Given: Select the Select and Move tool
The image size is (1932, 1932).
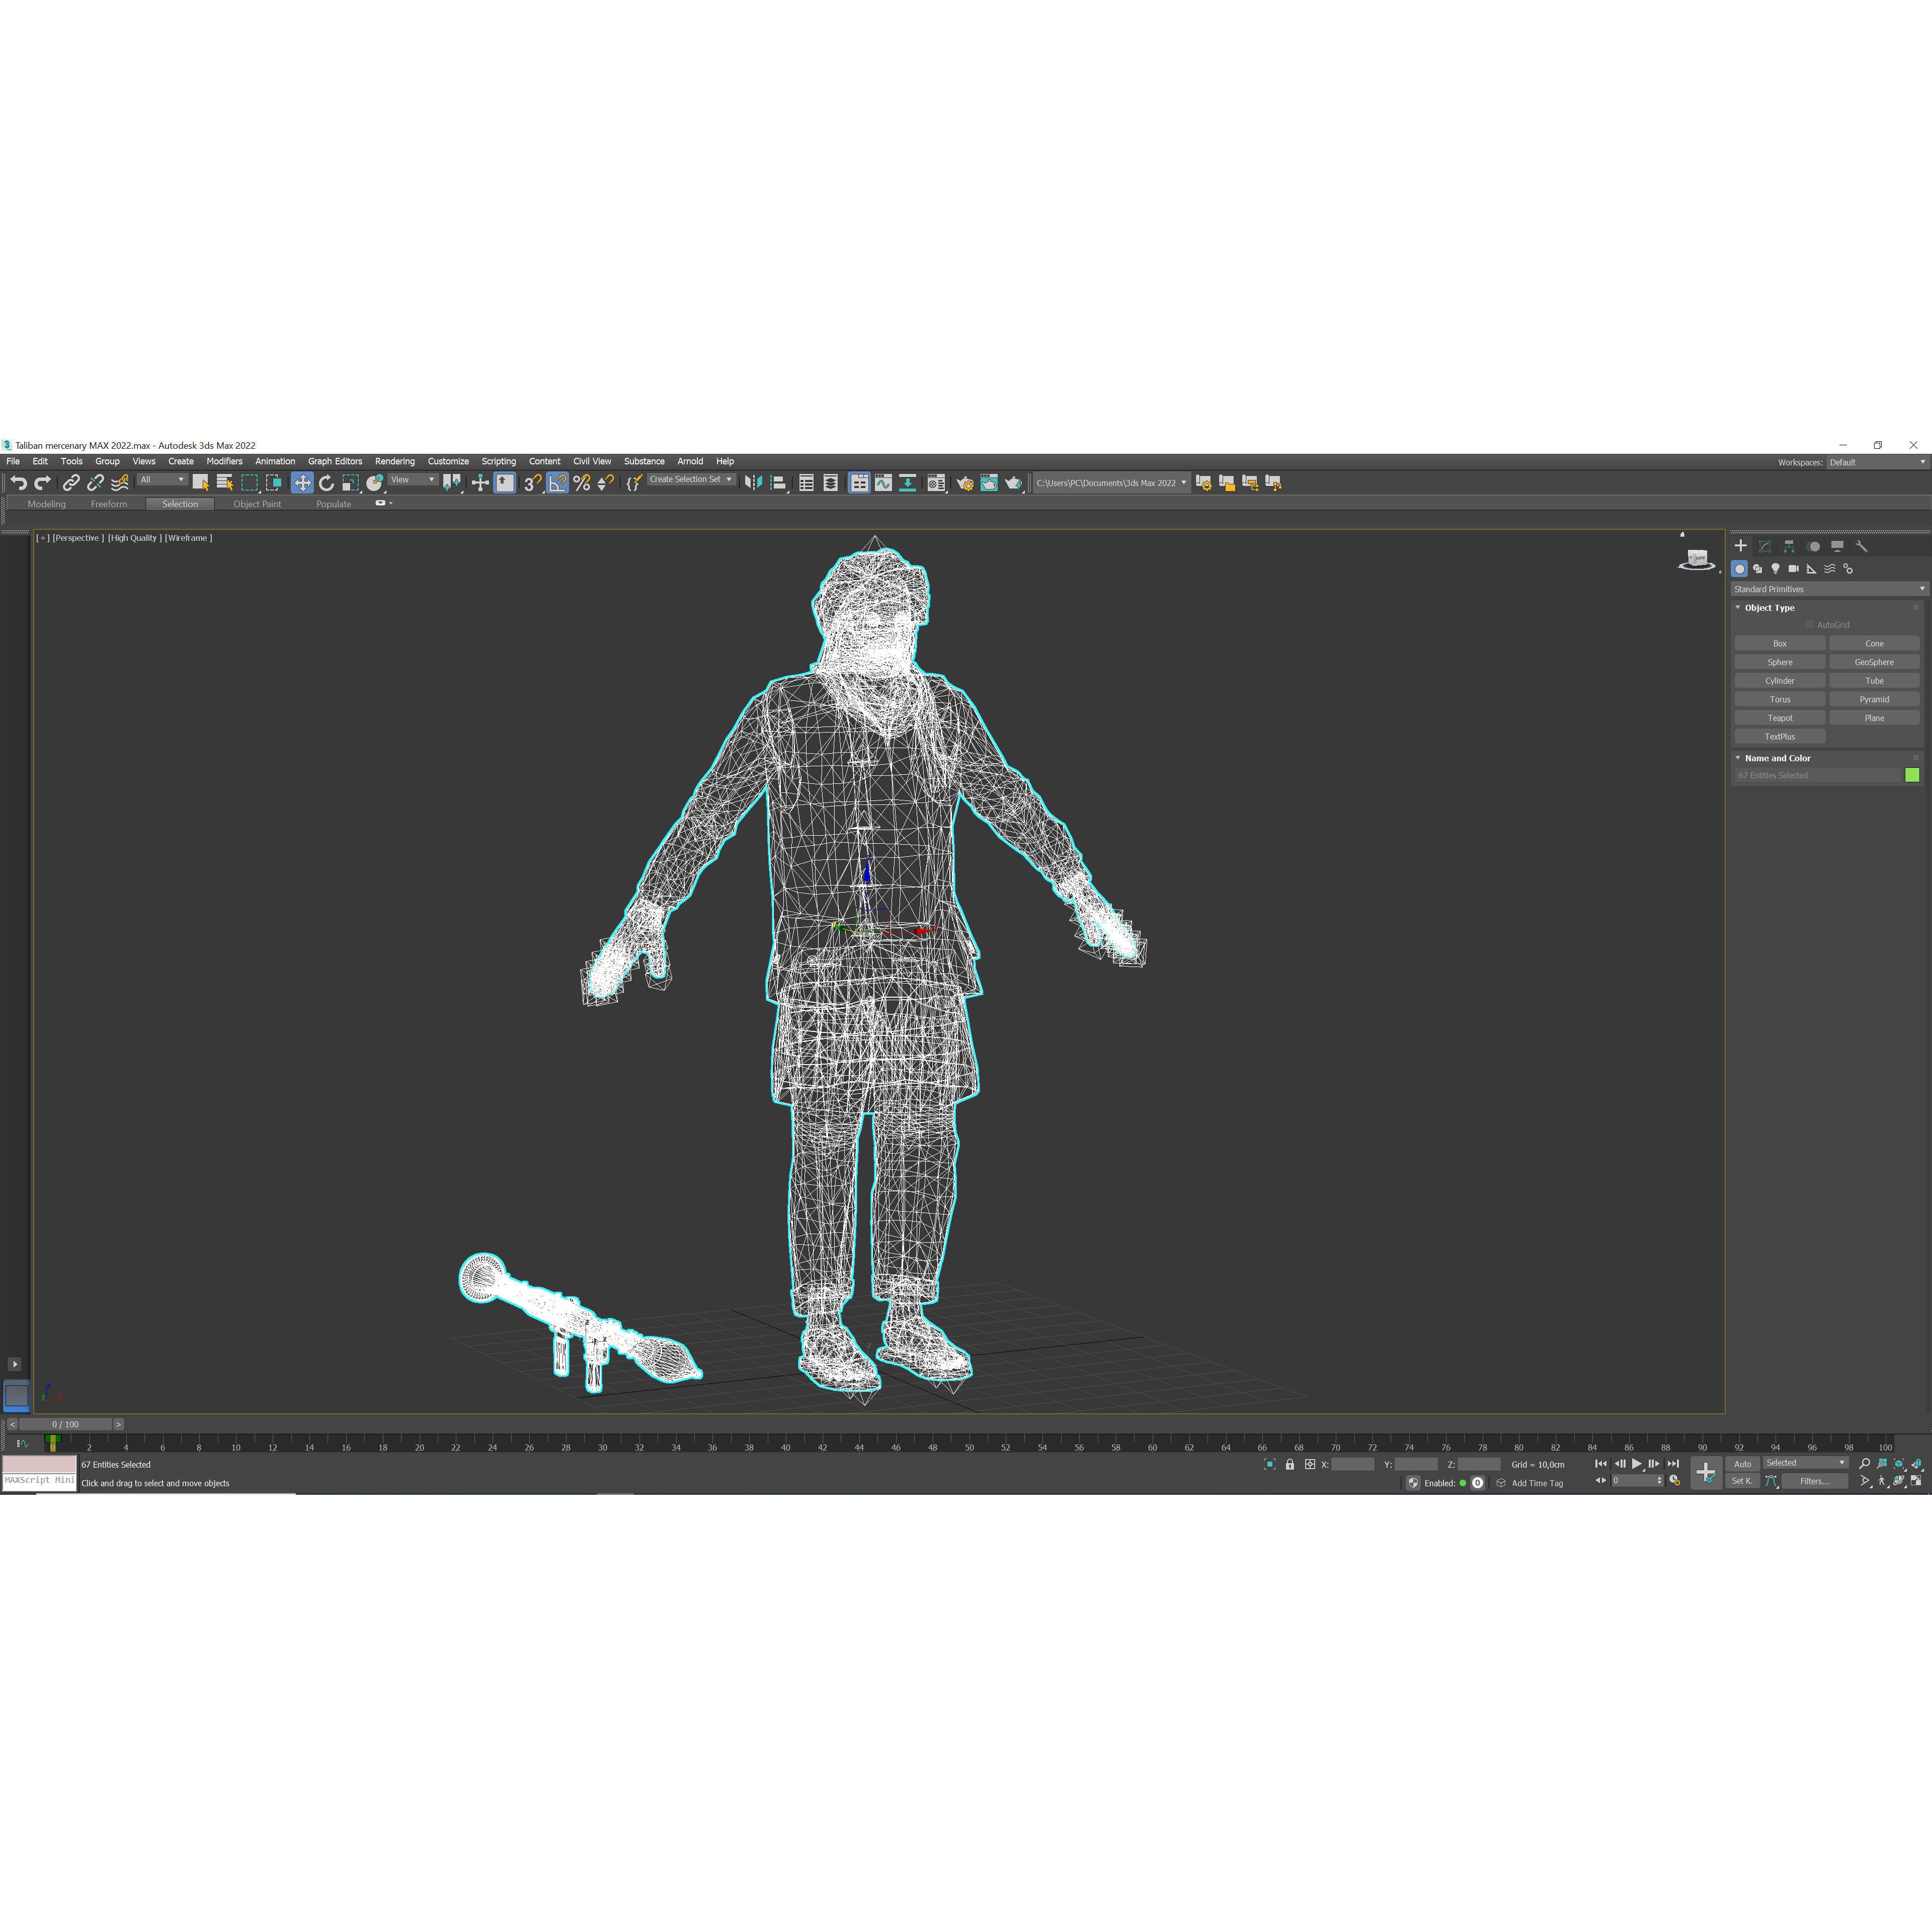Looking at the screenshot, I should point(303,483).
